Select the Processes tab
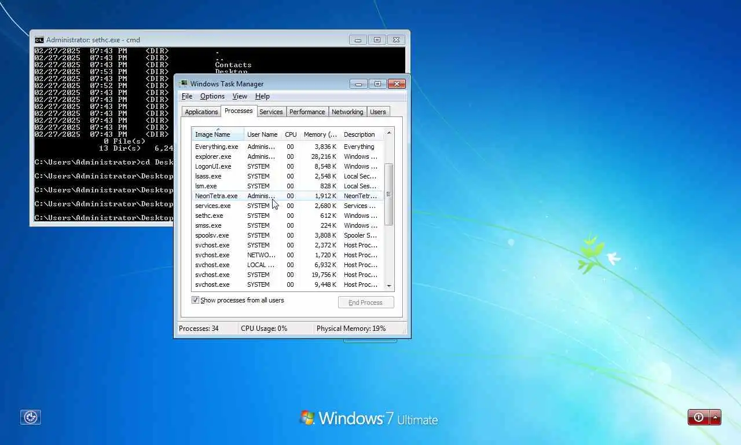The image size is (741, 445). pos(239,111)
